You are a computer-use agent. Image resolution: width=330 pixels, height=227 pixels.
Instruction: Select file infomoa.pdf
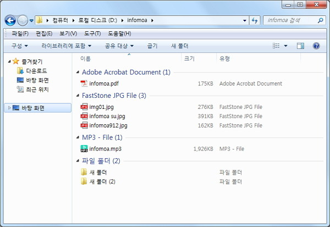(x=104, y=84)
